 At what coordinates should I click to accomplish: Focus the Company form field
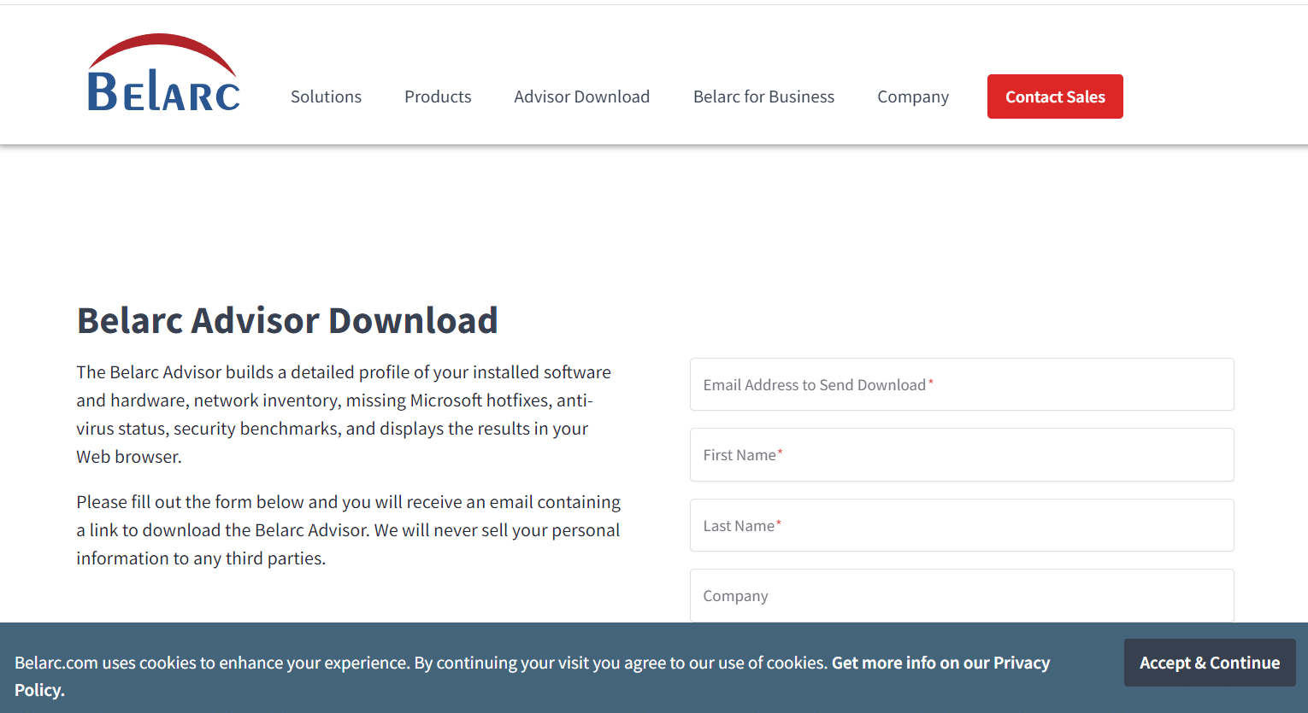point(962,596)
